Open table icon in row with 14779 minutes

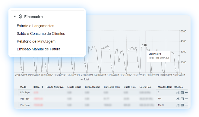[x=182, y=105]
